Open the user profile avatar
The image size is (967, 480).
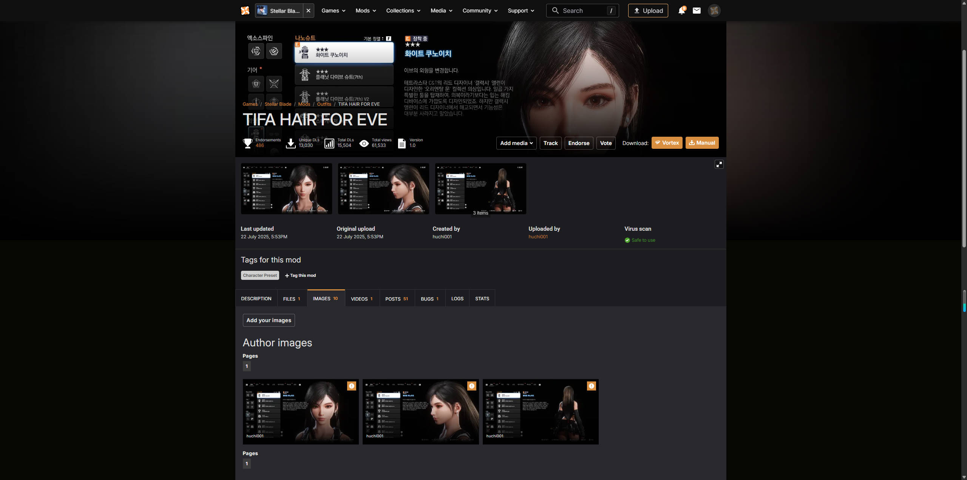pos(714,11)
